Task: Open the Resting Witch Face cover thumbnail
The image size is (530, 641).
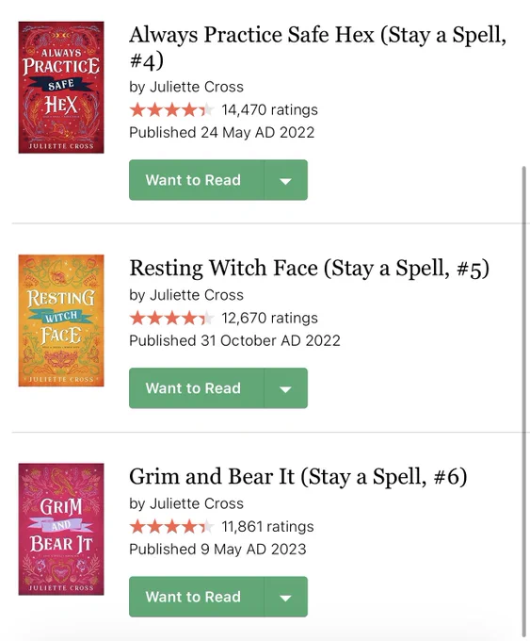Action: pyautogui.click(x=61, y=320)
